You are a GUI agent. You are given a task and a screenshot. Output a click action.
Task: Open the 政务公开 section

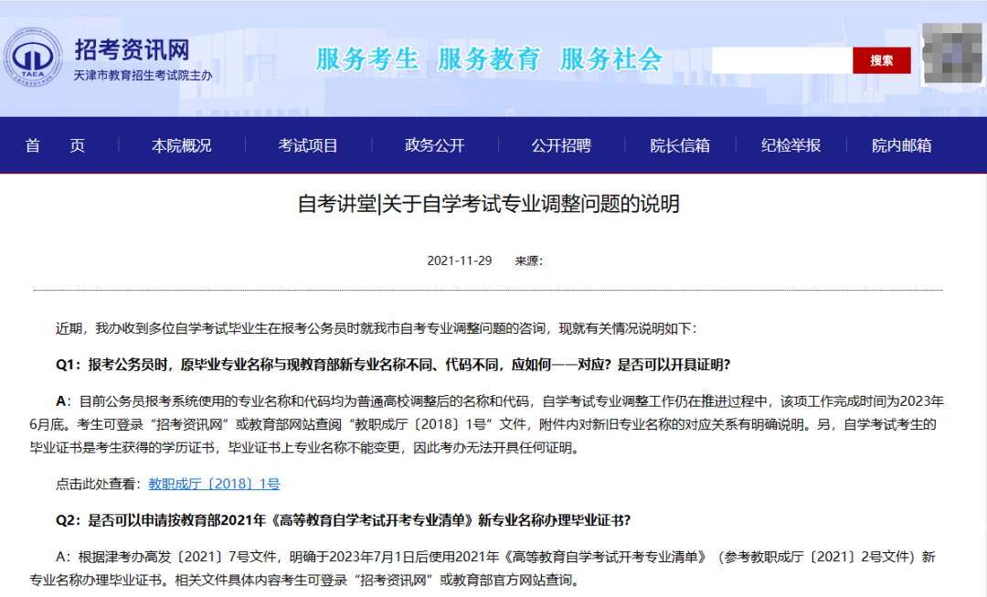point(434,145)
